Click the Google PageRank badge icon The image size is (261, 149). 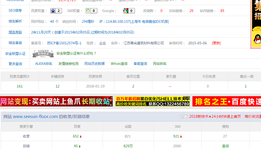click(129, 11)
